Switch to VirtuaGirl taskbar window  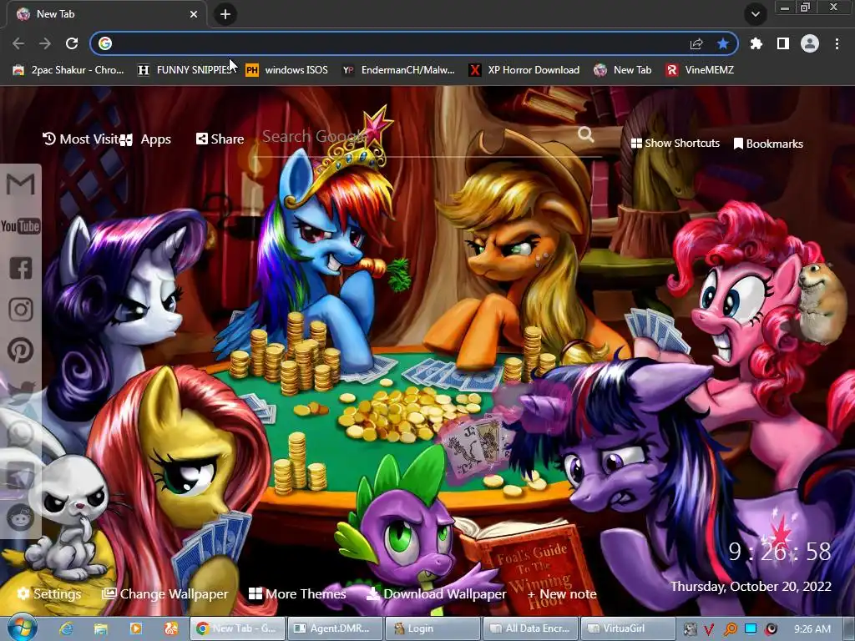point(628,628)
